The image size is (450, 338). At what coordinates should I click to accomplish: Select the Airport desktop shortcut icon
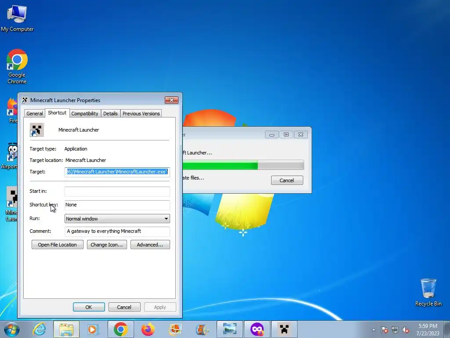pyautogui.click(x=9, y=156)
